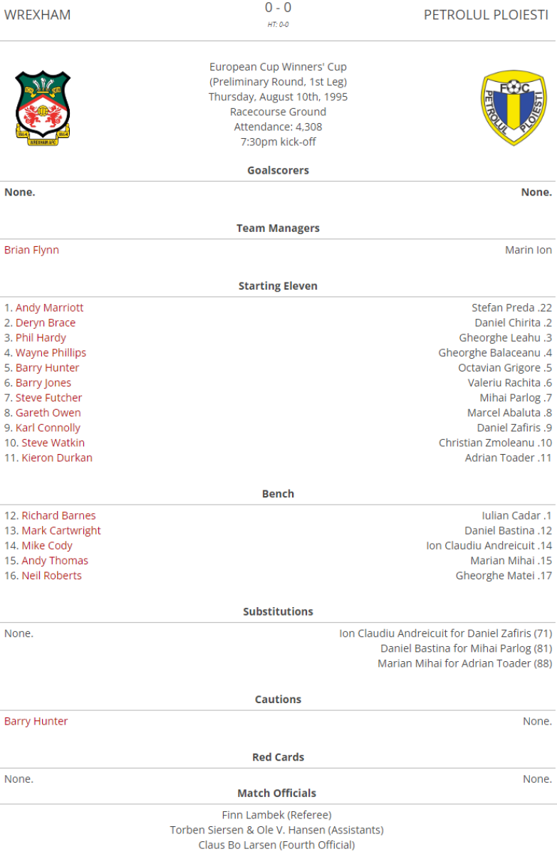Select Mike Cody from the bench
The width and height of the screenshot is (557, 854).
pyautogui.click(x=47, y=545)
